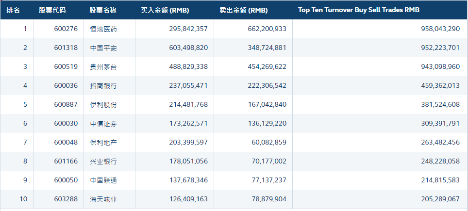Click the 股票名称 column header
The height and width of the screenshot is (211, 468).
[103, 10]
